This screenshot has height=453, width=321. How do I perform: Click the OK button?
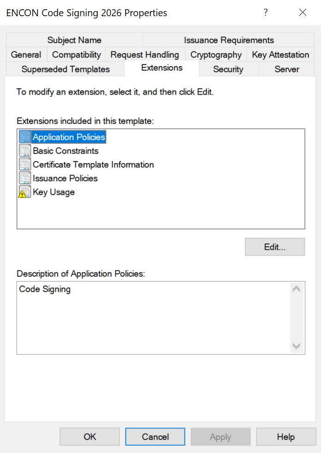[x=90, y=436]
